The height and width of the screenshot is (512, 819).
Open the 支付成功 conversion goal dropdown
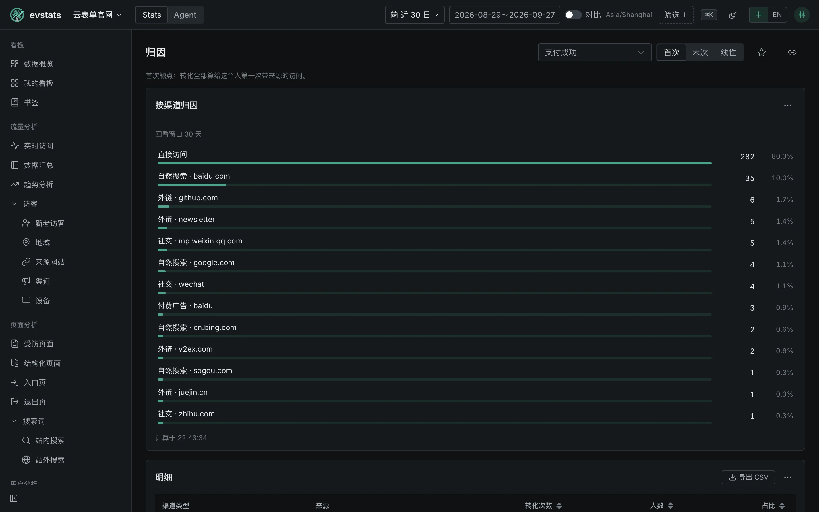click(x=595, y=53)
